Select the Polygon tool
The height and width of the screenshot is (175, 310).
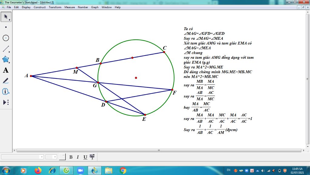coord(6,59)
